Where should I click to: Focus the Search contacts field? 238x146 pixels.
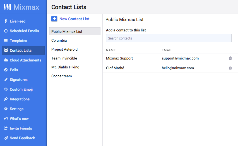[x=169, y=38]
